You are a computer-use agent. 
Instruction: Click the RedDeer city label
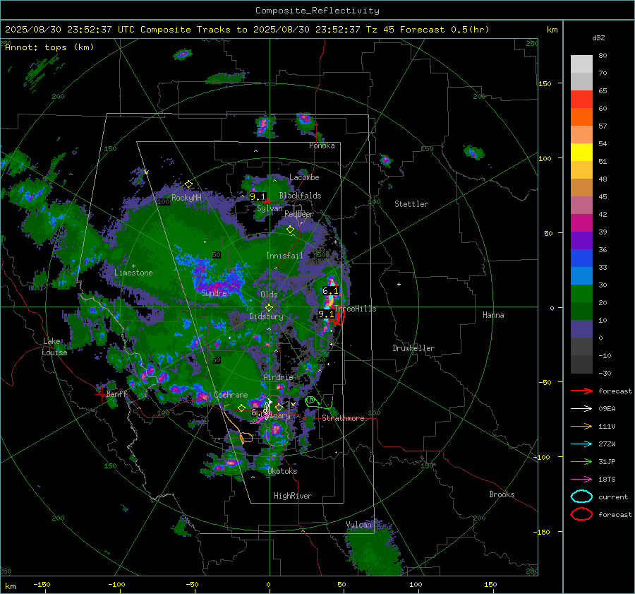[299, 214]
